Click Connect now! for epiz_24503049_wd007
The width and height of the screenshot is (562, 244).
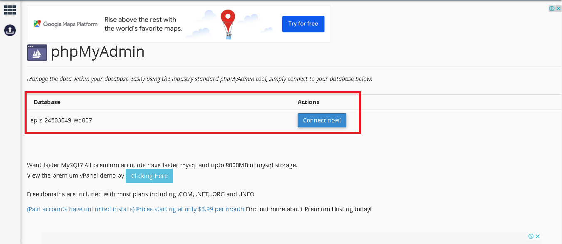(x=322, y=120)
